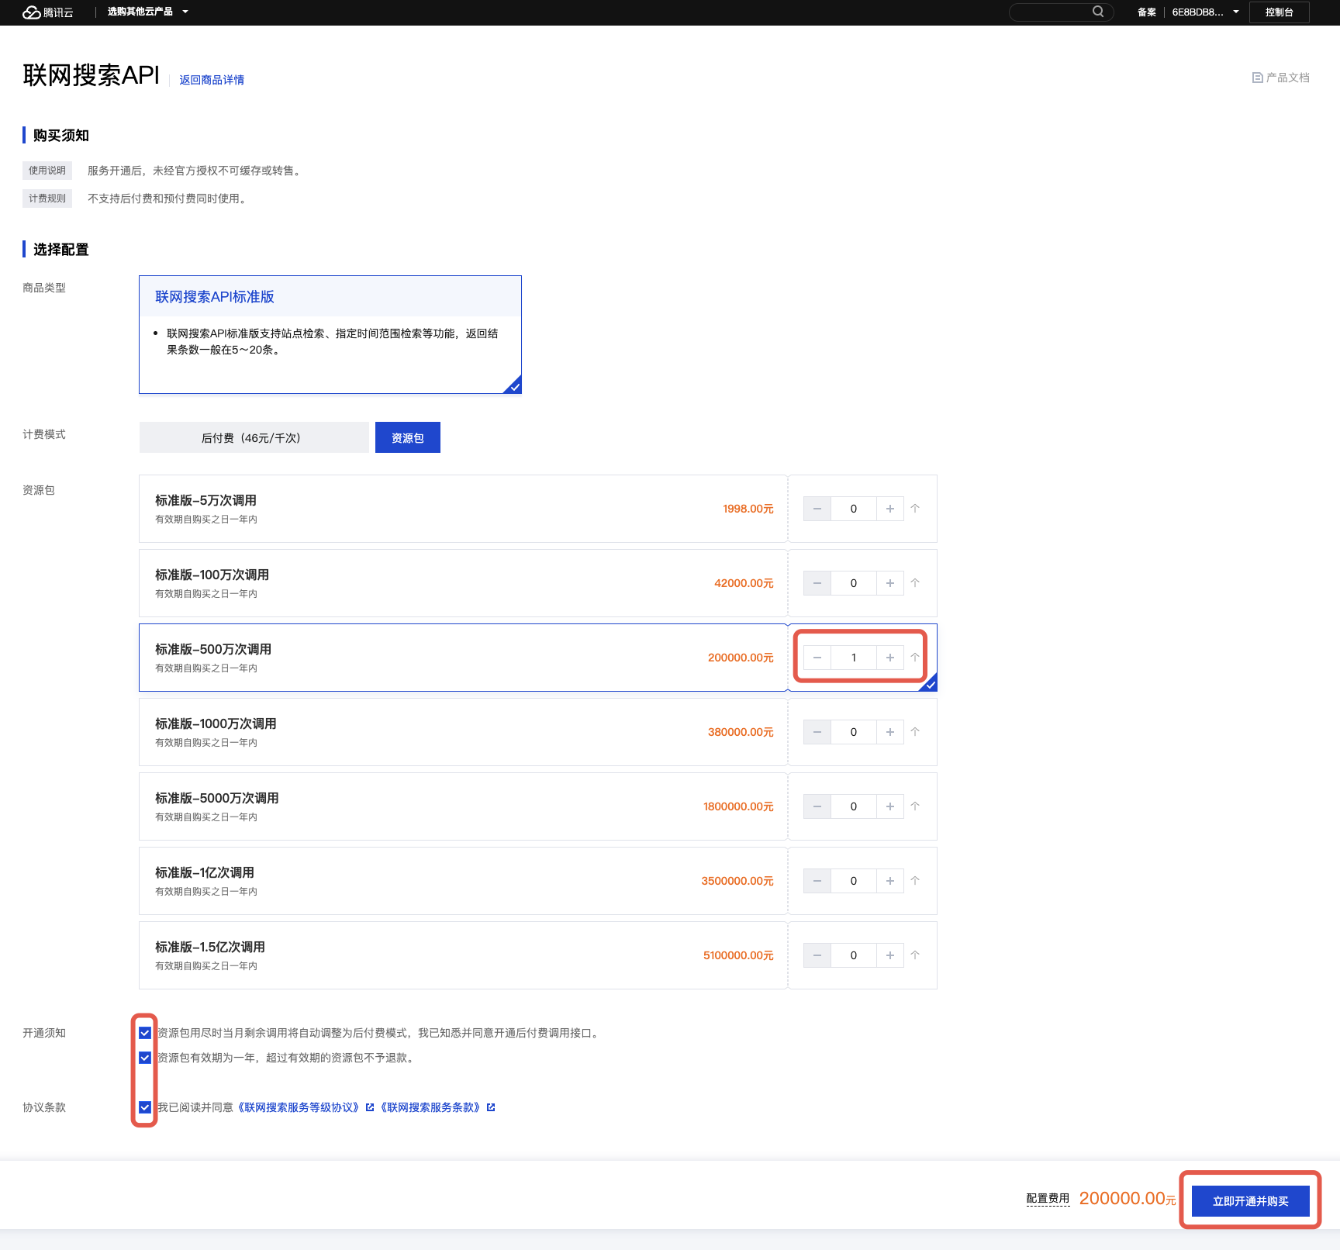Click up-arrow icon beside 标准版-1亿次调用
This screenshot has height=1250, width=1340.
915,881
